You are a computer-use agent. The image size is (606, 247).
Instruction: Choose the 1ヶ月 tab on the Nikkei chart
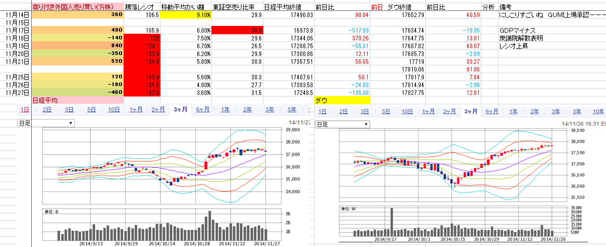[137, 109]
